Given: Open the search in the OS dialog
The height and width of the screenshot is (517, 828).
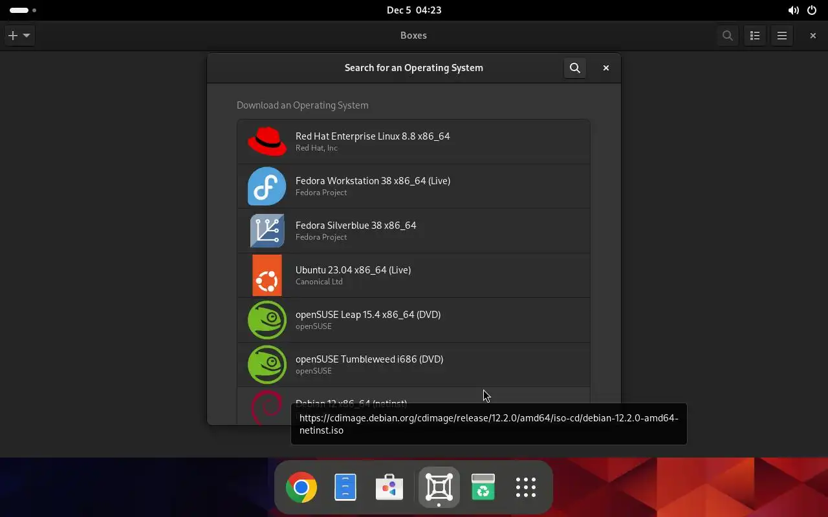Looking at the screenshot, I should tap(575, 68).
